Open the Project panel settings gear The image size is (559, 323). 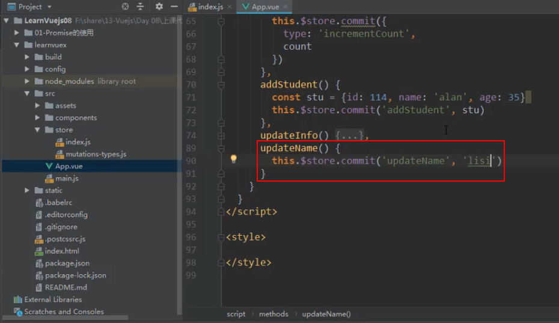159,7
